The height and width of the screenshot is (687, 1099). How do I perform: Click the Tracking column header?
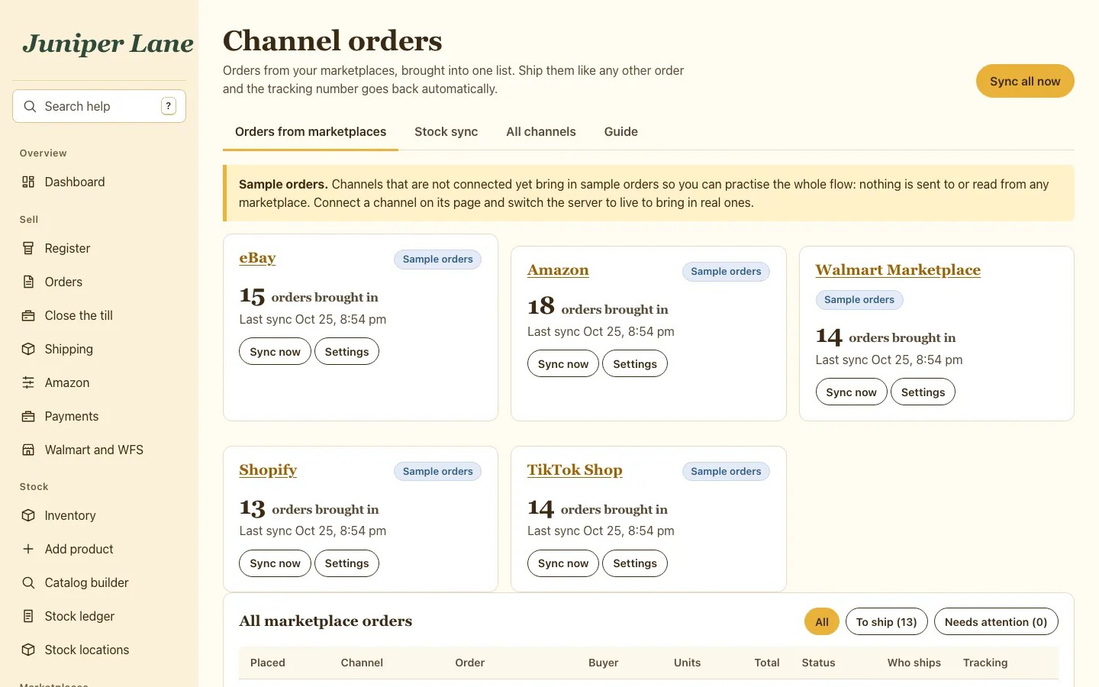tap(985, 663)
